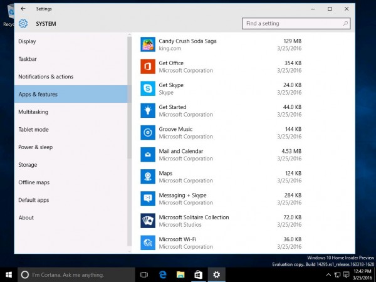Select the Groove Music app name
The image size is (376, 282).
175,129
